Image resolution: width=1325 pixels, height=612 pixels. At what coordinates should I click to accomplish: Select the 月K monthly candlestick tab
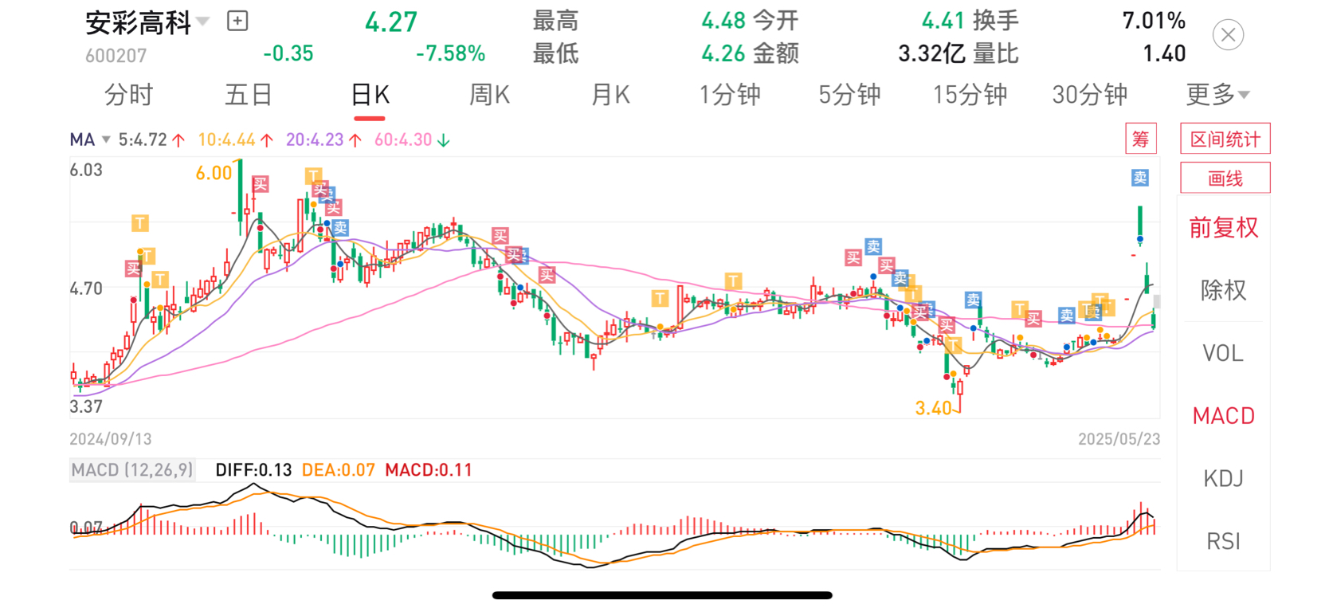point(610,95)
